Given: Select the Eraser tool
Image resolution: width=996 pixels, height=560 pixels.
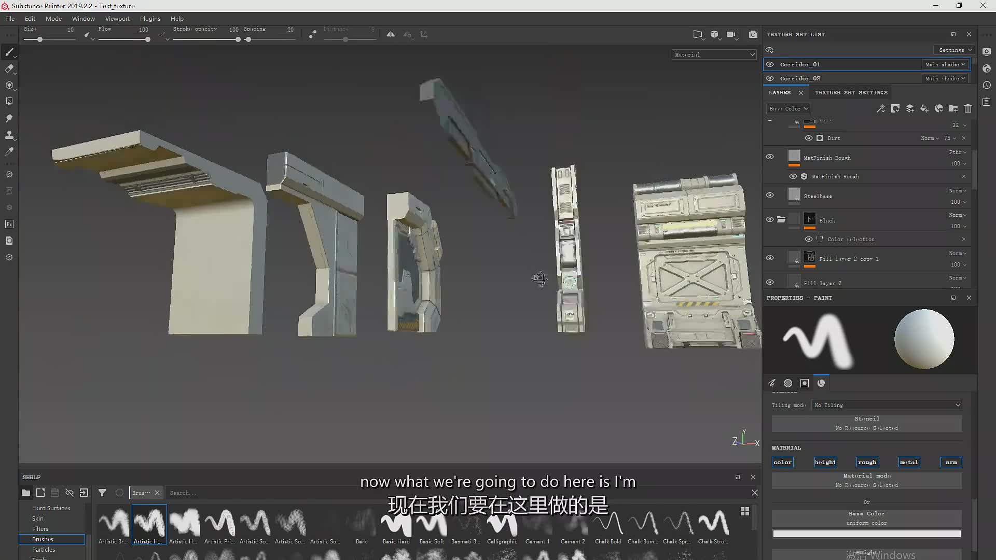Looking at the screenshot, I should (x=9, y=68).
